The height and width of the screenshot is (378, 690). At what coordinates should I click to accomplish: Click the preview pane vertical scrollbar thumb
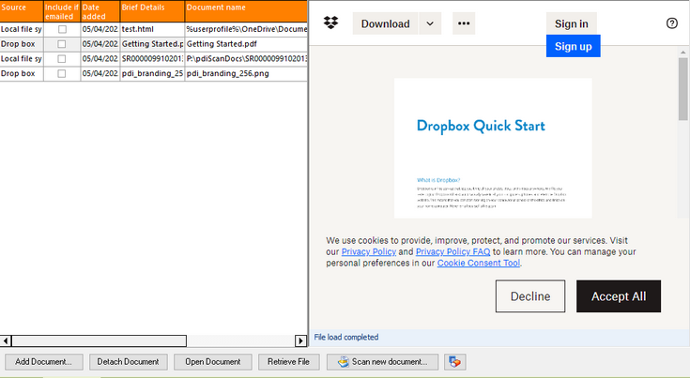point(682,89)
